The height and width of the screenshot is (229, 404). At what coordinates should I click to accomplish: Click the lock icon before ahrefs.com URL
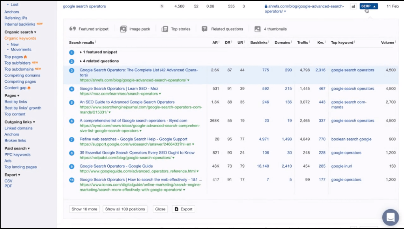point(266,6)
